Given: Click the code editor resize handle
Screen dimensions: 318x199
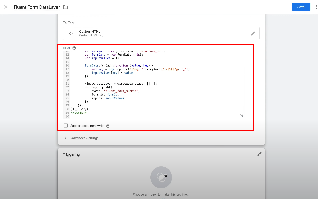Looking at the screenshot, I should pos(241,116).
